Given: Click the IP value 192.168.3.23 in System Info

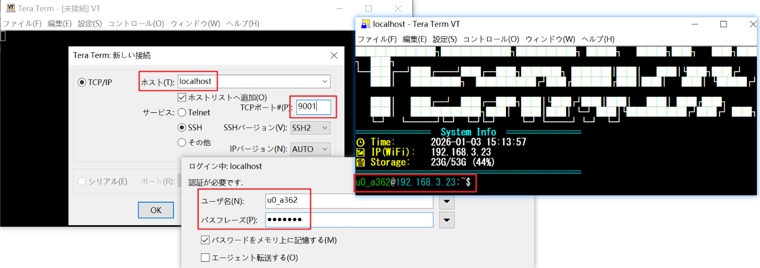Looking at the screenshot, I should pyautogui.click(x=461, y=152).
